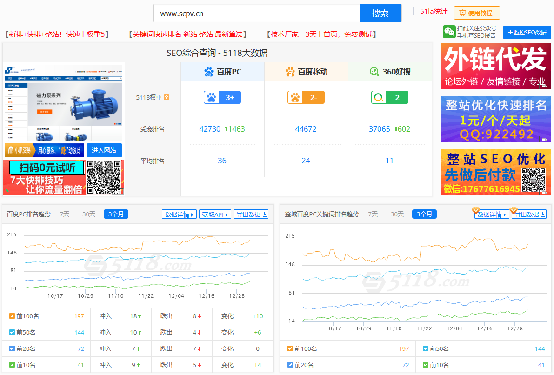
Task: Click the QR code in 扫码0元试听 banner
Action: coord(104,177)
